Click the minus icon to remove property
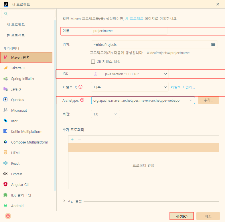 click(80, 139)
